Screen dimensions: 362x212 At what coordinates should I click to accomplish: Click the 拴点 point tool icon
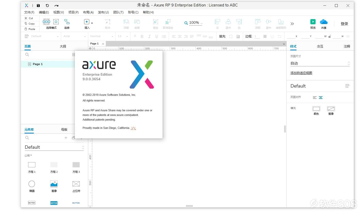pyautogui.click(x=108, y=22)
